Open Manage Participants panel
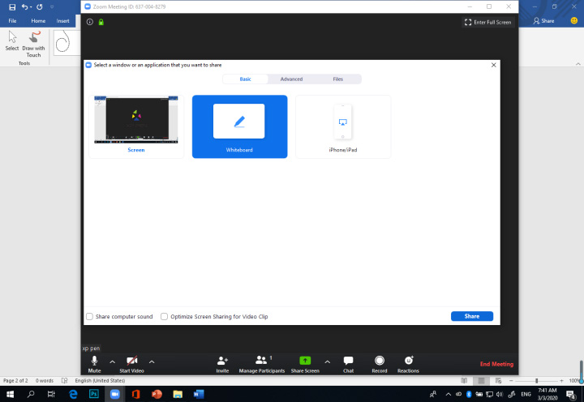The image size is (584, 402). click(x=262, y=364)
